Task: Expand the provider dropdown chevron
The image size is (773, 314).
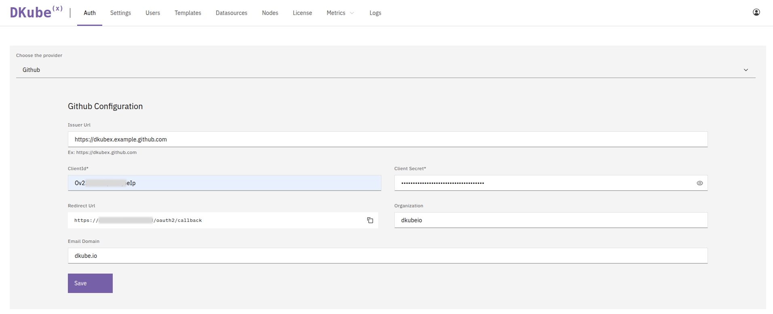Action: (746, 70)
